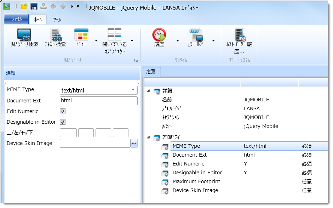Click the MIME Type property icon
Image resolution: width=333 pixels, height=208 pixels.
(x=165, y=147)
